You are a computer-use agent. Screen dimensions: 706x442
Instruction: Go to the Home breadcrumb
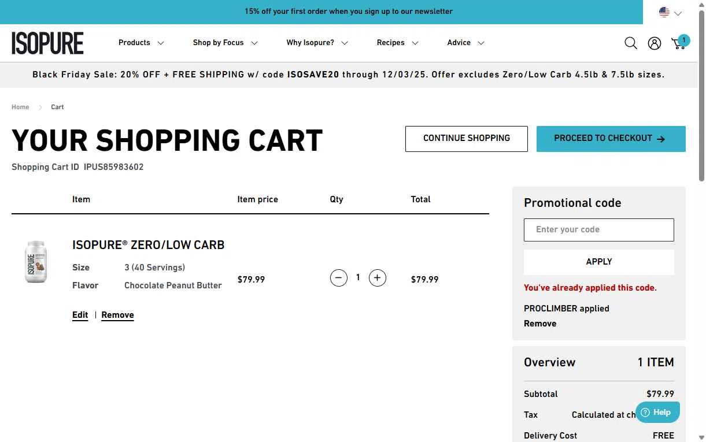(20, 107)
